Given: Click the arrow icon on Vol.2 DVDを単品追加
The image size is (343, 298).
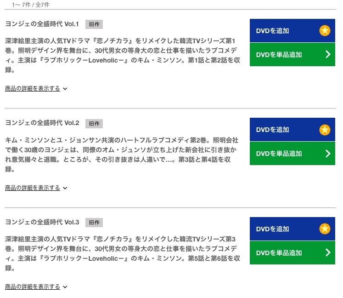Looking at the screenshot, I should (x=328, y=154).
